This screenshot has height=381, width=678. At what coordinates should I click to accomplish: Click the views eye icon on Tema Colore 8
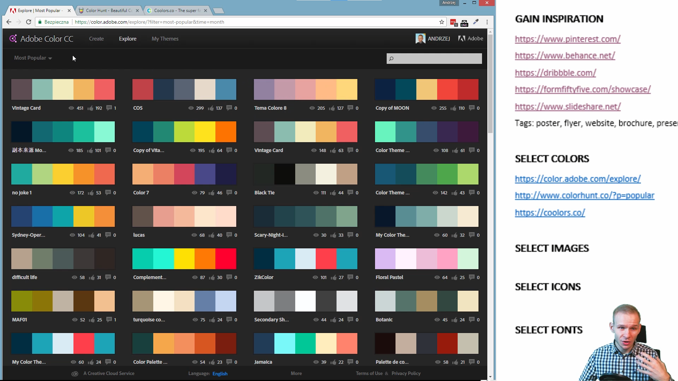(x=312, y=108)
